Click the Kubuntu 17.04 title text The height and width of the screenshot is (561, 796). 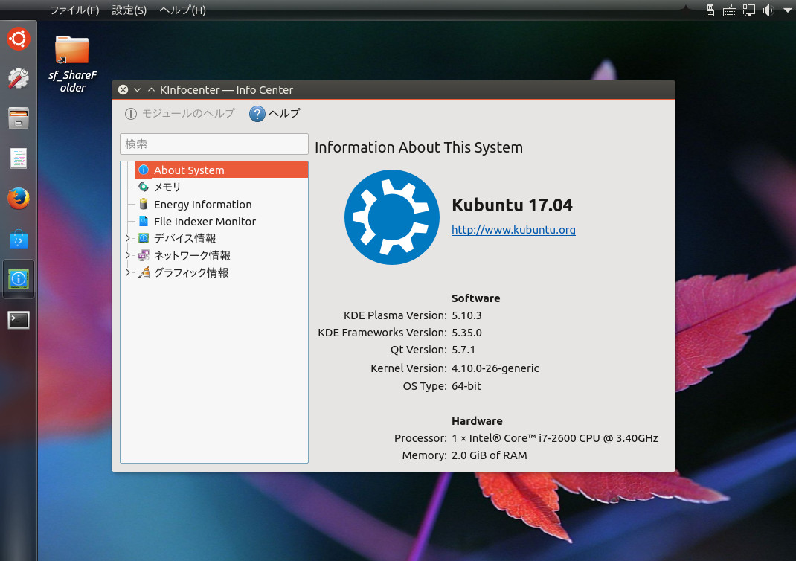click(513, 205)
